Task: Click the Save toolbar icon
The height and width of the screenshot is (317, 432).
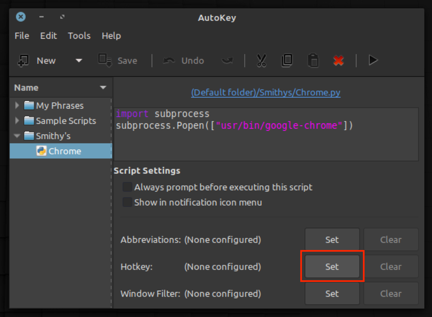Action: (x=105, y=60)
